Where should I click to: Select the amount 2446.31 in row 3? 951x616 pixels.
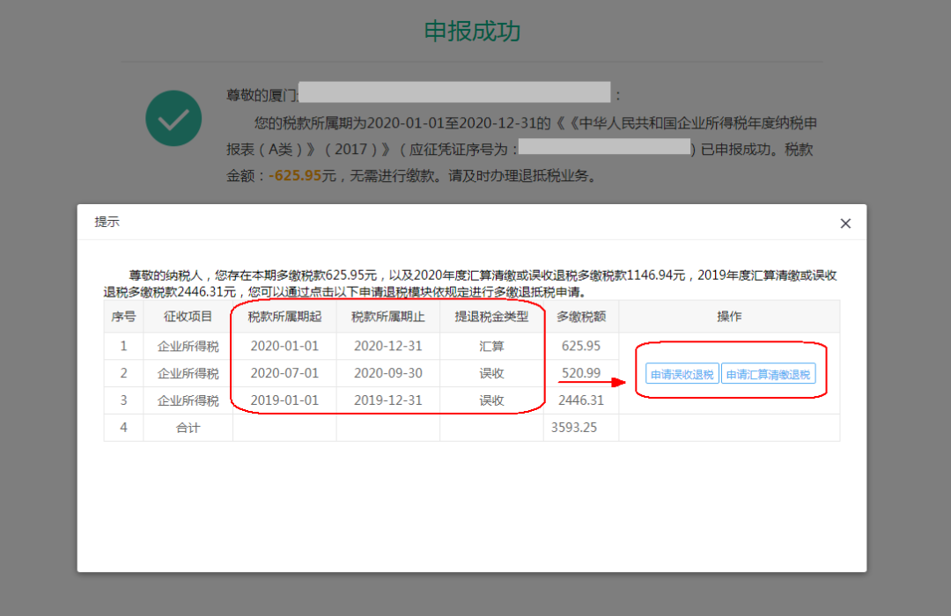point(581,400)
